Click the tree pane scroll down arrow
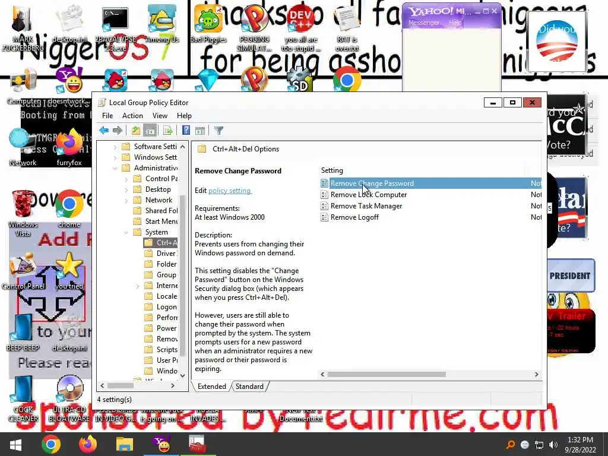 pyautogui.click(x=182, y=375)
